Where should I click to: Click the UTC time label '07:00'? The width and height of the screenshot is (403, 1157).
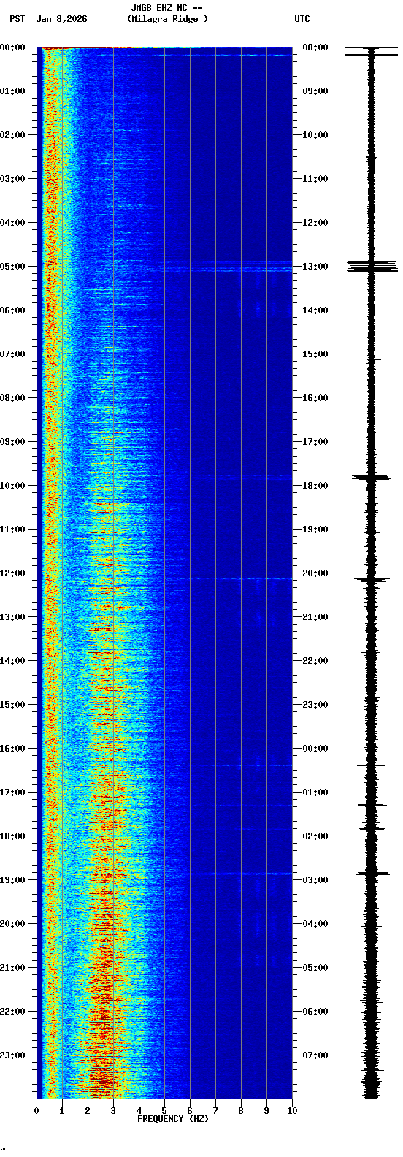click(x=315, y=1055)
